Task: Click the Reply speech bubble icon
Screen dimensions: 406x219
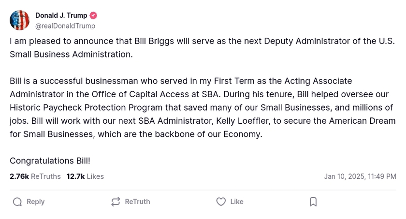Action: click(17, 202)
